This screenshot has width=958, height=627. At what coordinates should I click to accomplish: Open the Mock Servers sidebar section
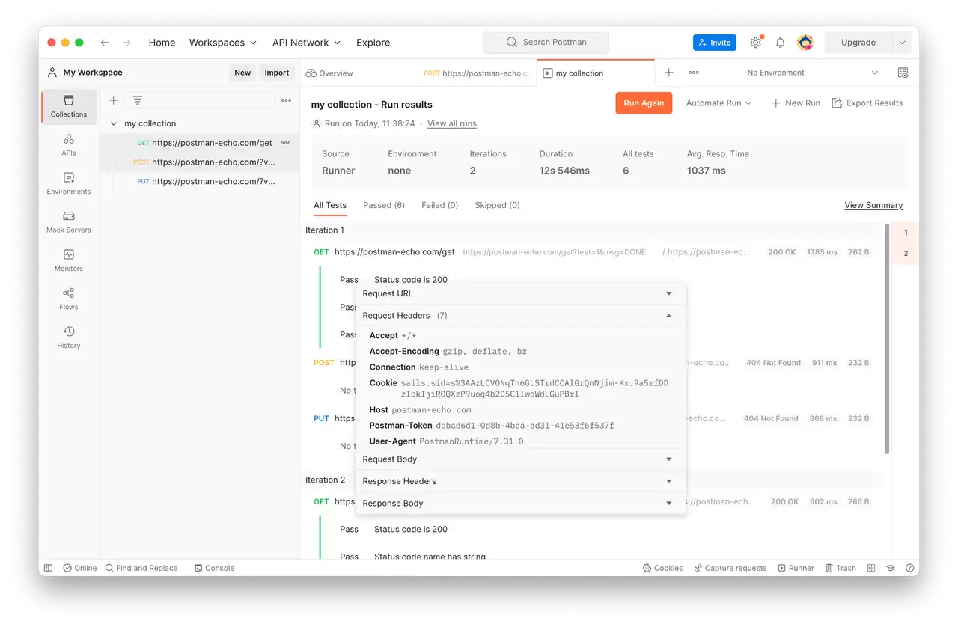click(69, 222)
